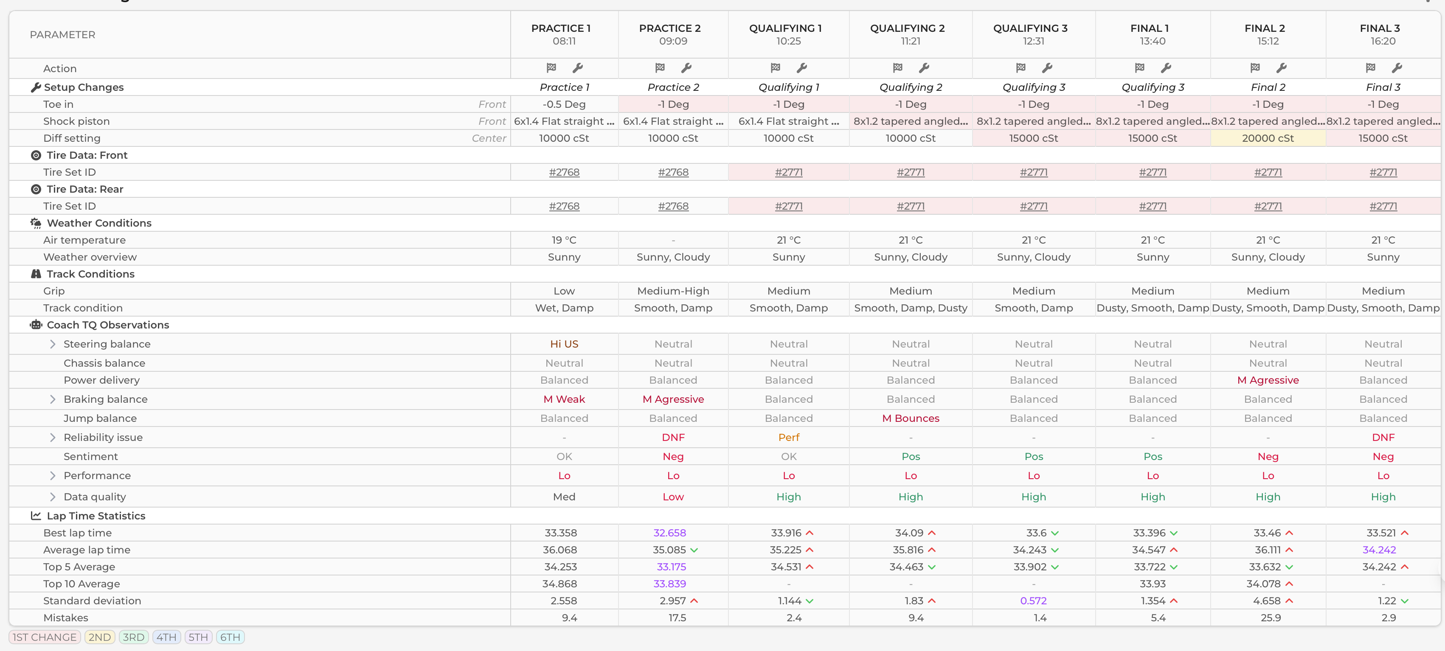The height and width of the screenshot is (651, 1445).
Task: Open rear tire set #2771 in Final 3
Action: 1383,206
